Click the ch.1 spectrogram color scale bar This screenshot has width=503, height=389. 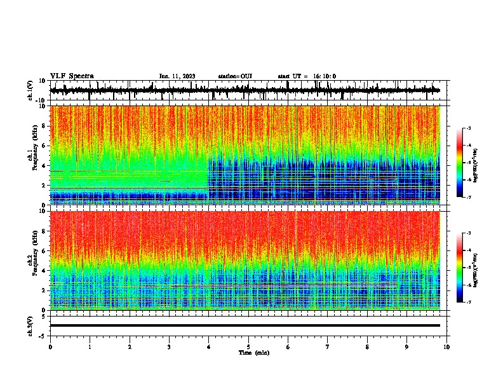click(460, 163)
